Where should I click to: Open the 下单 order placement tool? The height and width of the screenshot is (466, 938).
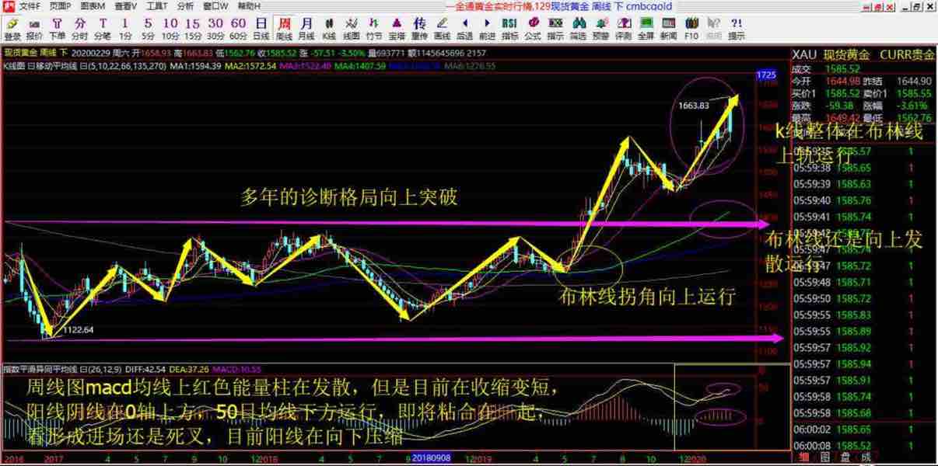(57, 29)
